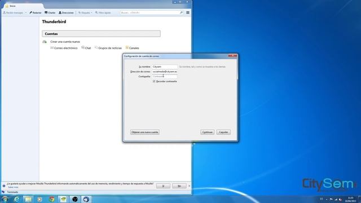Click the Dirección de correo field
Screen dimensions: 361x203
click(164, 72)
